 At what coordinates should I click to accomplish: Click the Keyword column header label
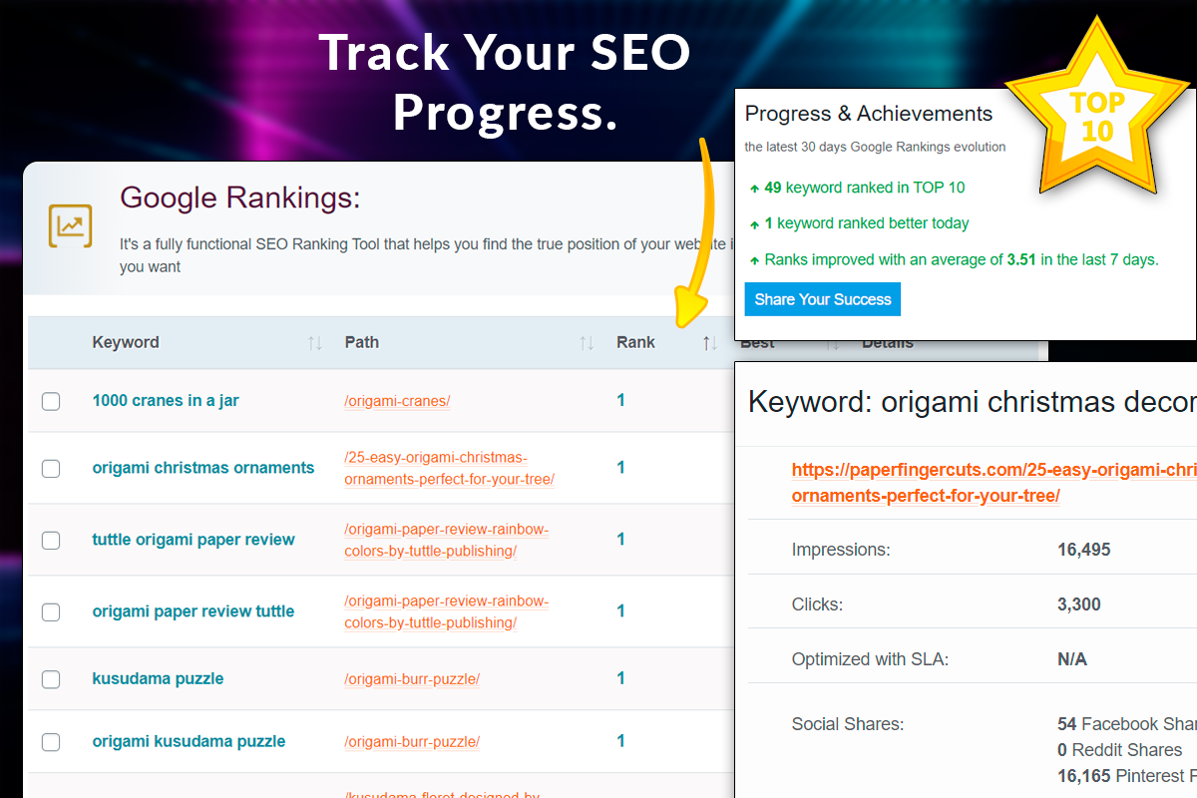pyautogui.click(x=126, y=342)
